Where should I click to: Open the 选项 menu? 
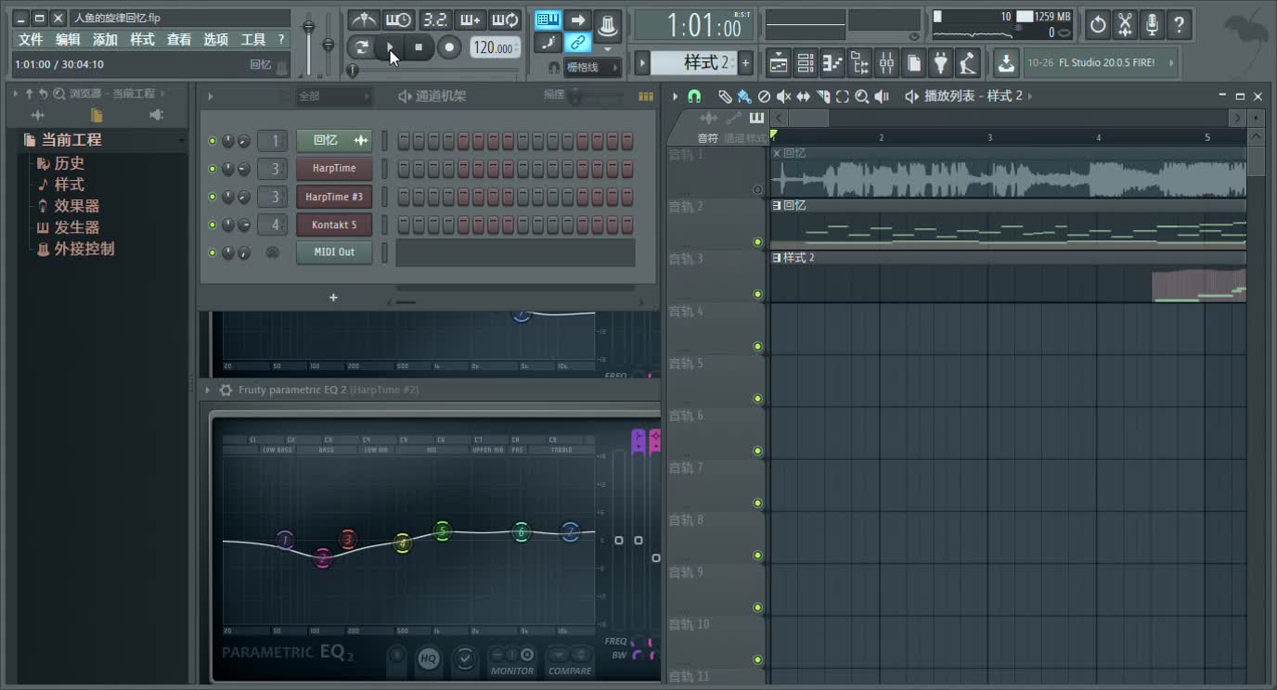pyautogui.click(x=216, y=40)
